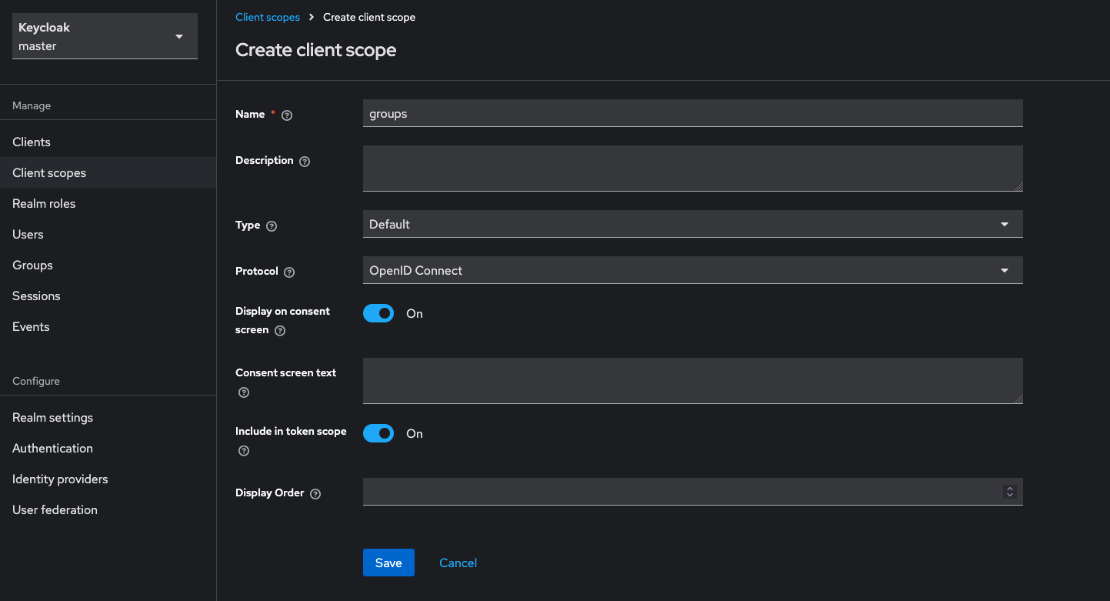
Task: Click the Display Order help icon
Action: [315, 493]
